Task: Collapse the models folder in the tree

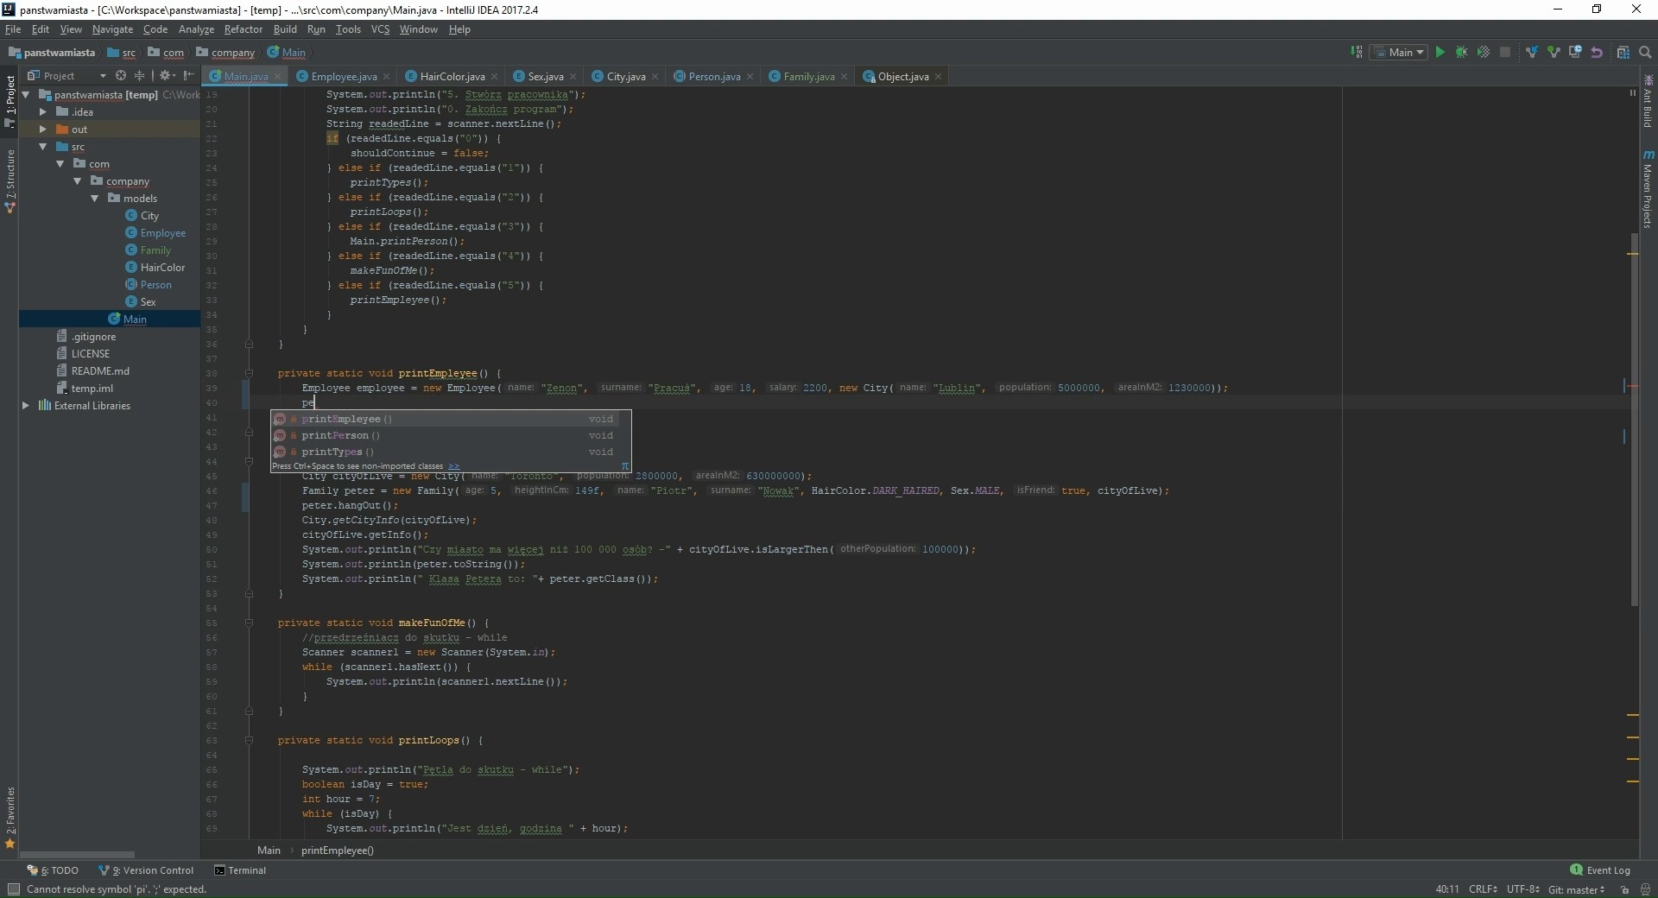Action: 95,199
